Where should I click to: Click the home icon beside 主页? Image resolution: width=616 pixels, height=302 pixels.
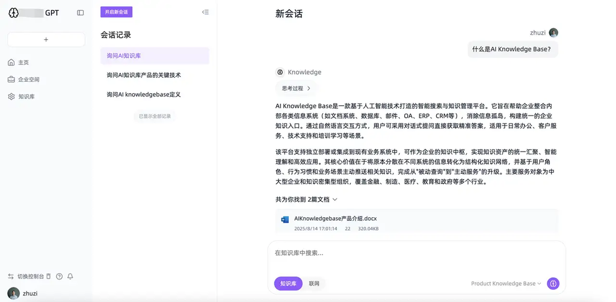[x=11, y=63]
